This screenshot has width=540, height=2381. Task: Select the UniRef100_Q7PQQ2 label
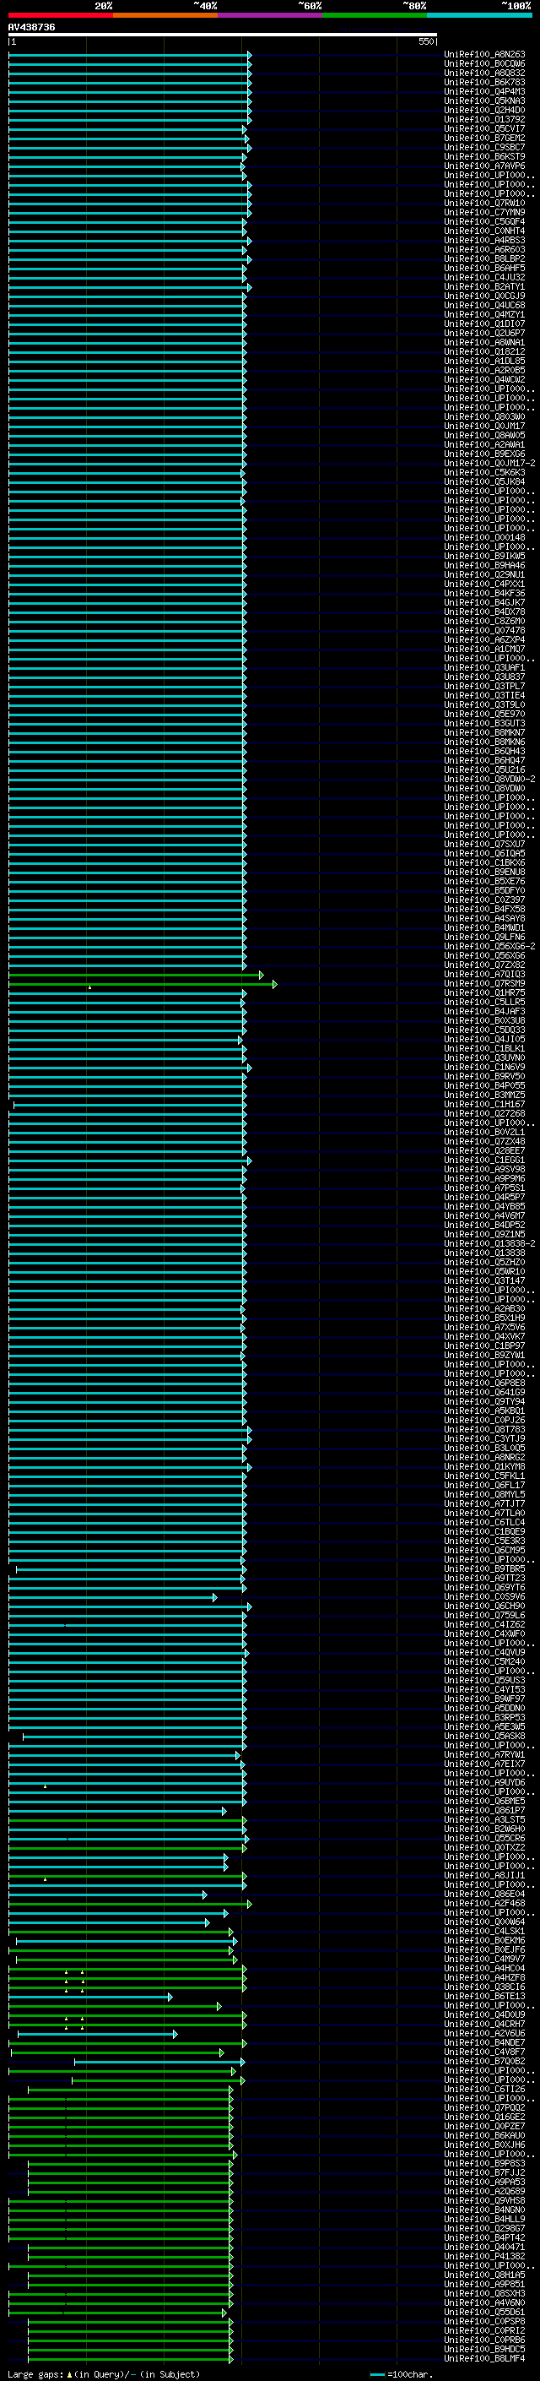pyautogui.click(x=484, y=2108)
